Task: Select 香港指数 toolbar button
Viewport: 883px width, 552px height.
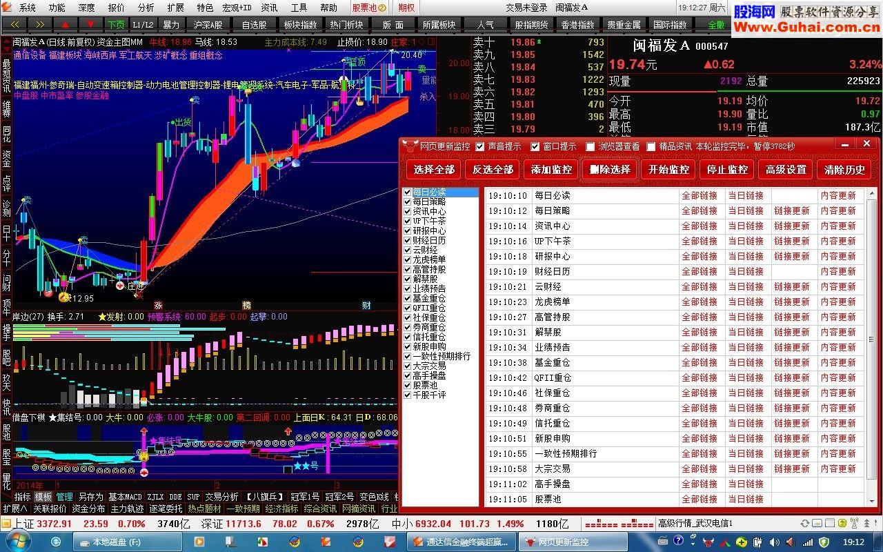Action: click(577, 24)
